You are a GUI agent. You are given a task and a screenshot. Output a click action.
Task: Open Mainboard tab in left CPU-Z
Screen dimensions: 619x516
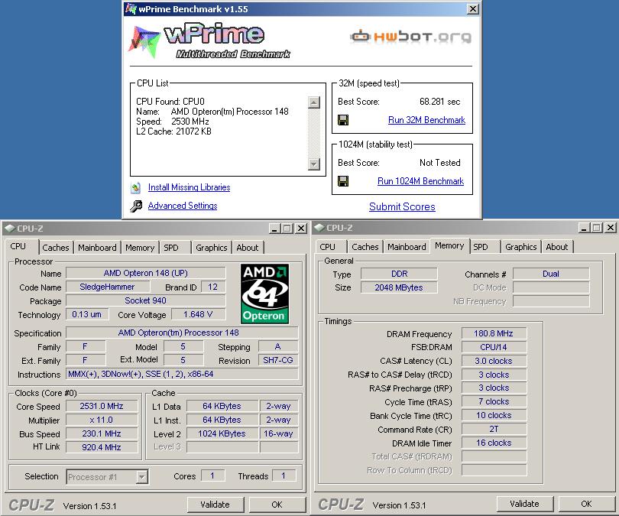(97, 248)
